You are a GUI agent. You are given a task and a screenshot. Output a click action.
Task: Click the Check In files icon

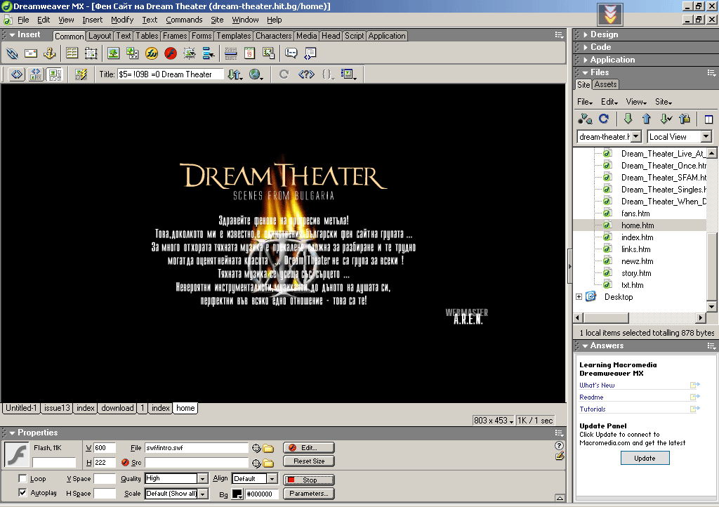pos(685,119)
